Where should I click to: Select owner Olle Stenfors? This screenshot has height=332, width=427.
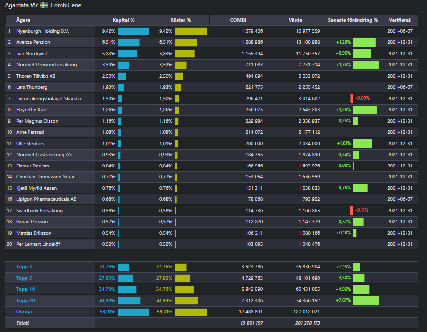click(x=30, y=143)
